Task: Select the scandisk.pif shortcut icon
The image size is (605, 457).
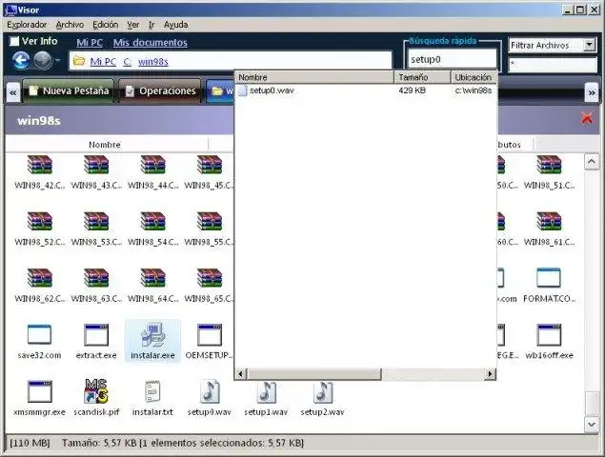Action: (96, 391)
